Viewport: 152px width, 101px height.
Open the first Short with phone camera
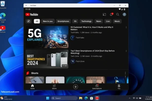(35, 80)
